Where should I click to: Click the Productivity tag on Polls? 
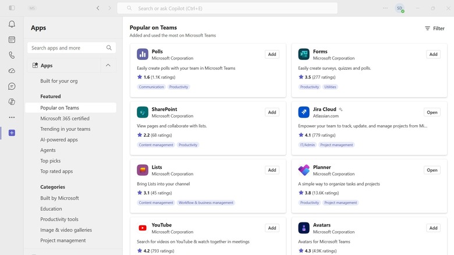point(178,87)
